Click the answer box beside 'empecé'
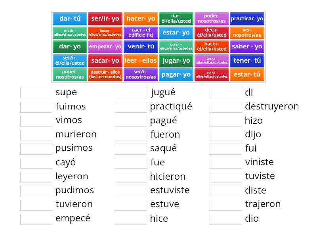This screenshot has width=317, height=238. click(x=36, y=219)
